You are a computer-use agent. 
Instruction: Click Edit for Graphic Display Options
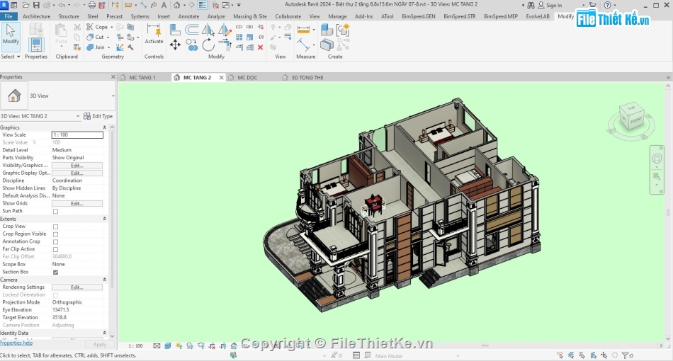click(77, 173)
